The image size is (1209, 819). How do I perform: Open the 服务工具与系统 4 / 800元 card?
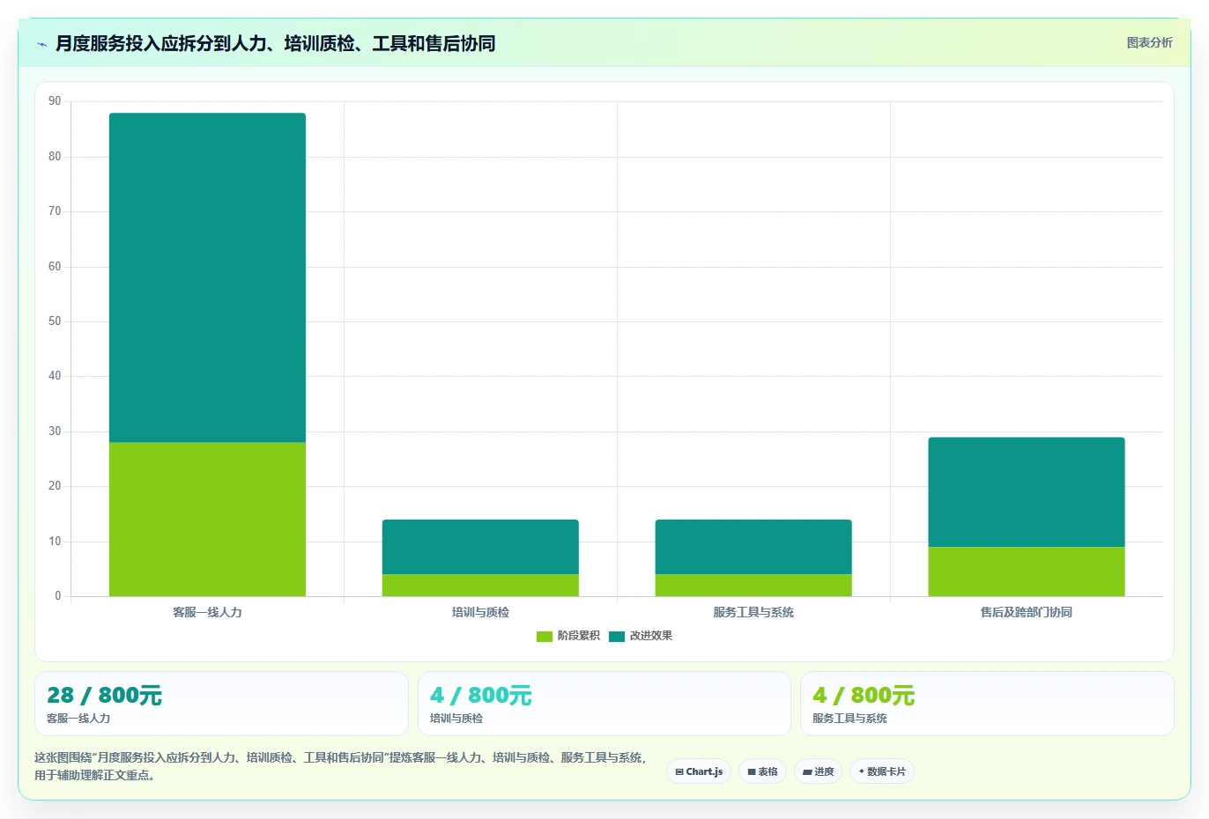coord(987,704)
